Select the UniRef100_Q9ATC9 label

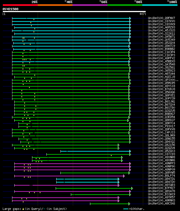click(x=161, y=46)
